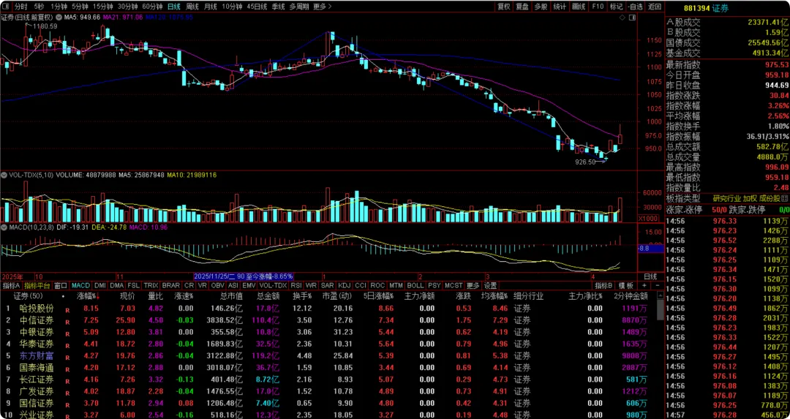This screenshot has width=790, height=419.
Task: Click the 证券(50) column header
Action: [x=29, y=297]
